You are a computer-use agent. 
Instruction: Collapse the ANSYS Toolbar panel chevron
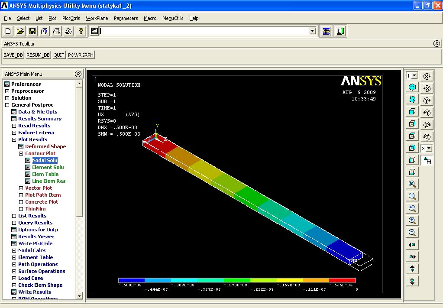(437, 43)
